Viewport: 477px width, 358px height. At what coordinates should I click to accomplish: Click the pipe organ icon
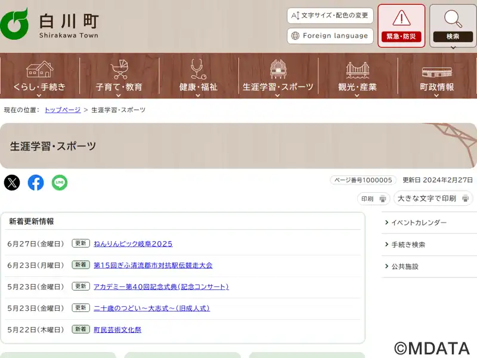point(278,69)
